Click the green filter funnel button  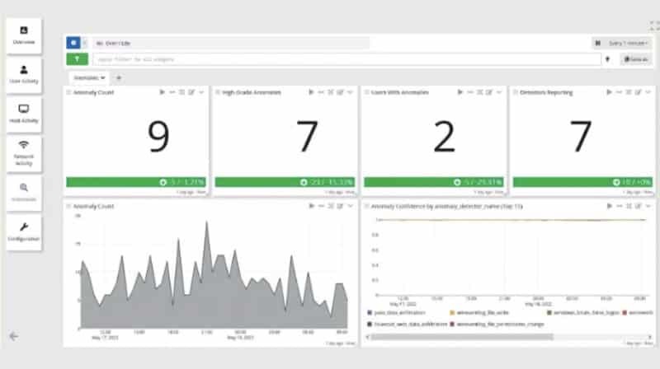tap(77, 59)
